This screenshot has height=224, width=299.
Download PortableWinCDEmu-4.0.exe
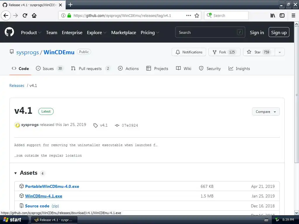52,186
